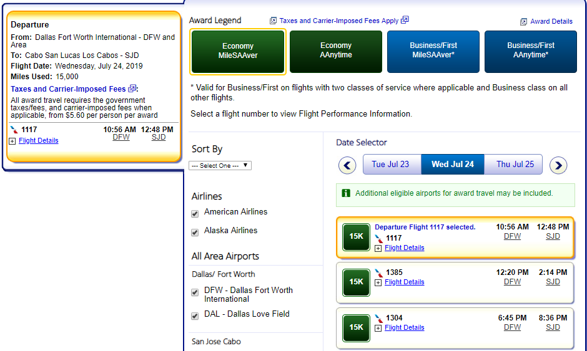Open Flight Details link for flight 1304

click(x=404, y=328)
